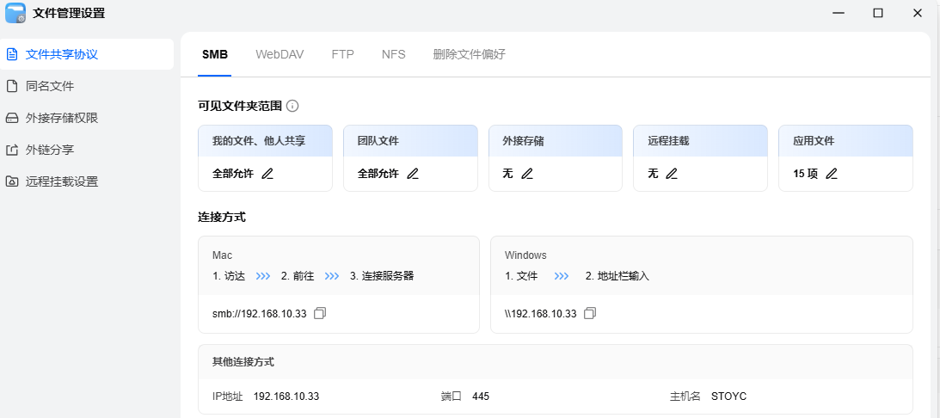
Task: Click 全部允许 under 我的文件、他人共享
Action: click(233, 174)
